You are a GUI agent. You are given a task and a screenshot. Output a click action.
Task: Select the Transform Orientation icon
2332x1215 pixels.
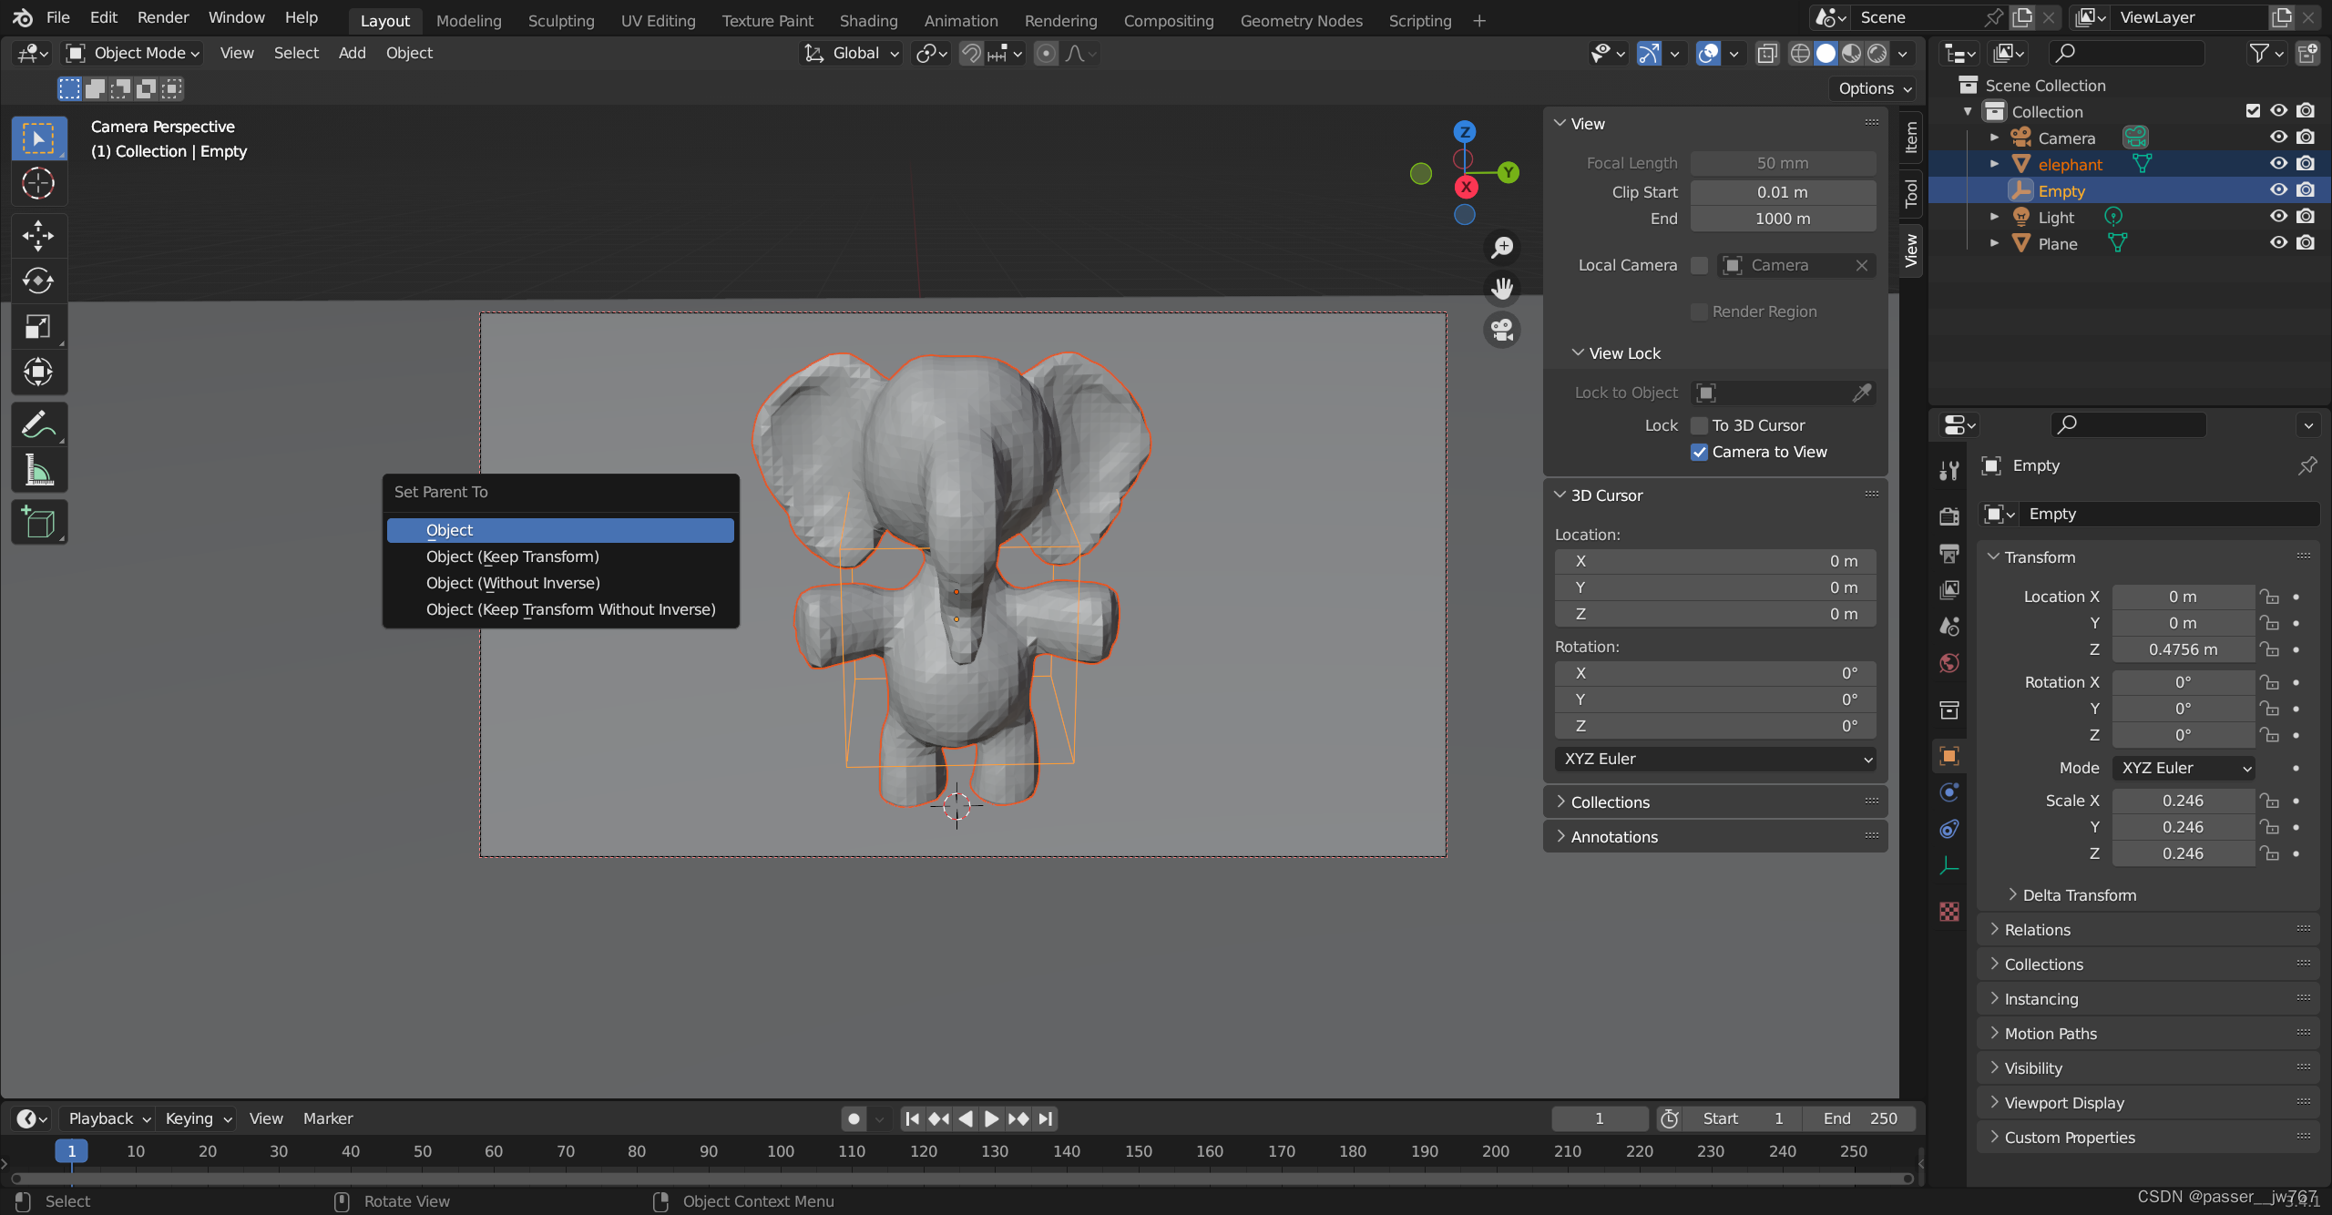(813, 53)
